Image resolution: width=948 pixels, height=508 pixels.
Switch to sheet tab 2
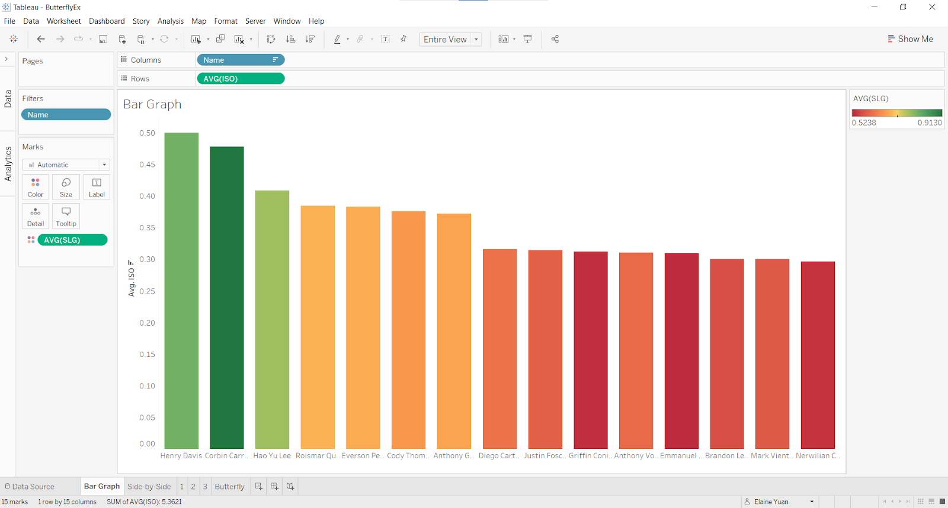tap(193, 487)
